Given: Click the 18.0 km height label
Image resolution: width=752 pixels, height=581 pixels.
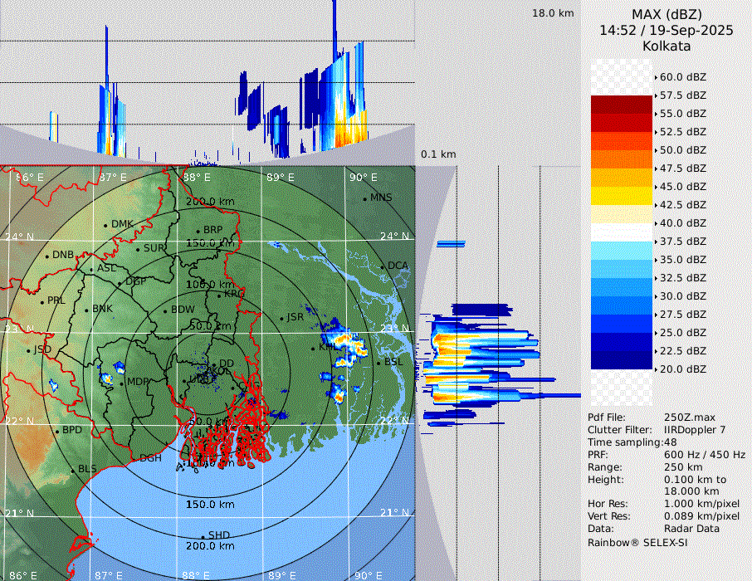Looking at the screenshot, I should coord(553,13).
